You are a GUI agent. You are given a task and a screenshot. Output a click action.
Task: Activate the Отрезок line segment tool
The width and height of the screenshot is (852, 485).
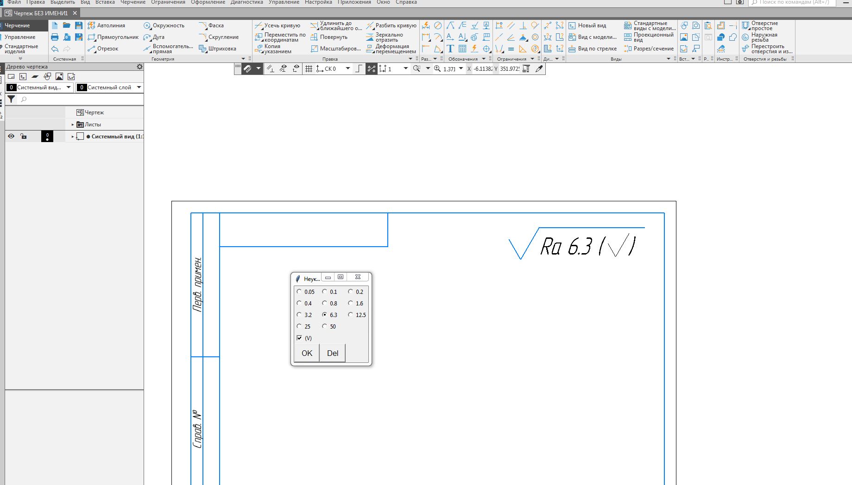[x=103, y=49]
